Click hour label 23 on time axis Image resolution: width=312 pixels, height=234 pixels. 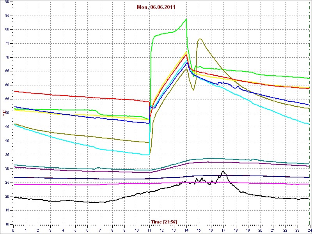[x=298, y=230]
